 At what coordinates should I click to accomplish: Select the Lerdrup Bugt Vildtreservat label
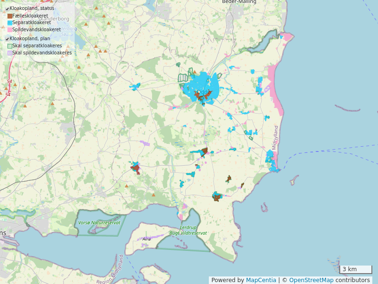tap(188, 230)
